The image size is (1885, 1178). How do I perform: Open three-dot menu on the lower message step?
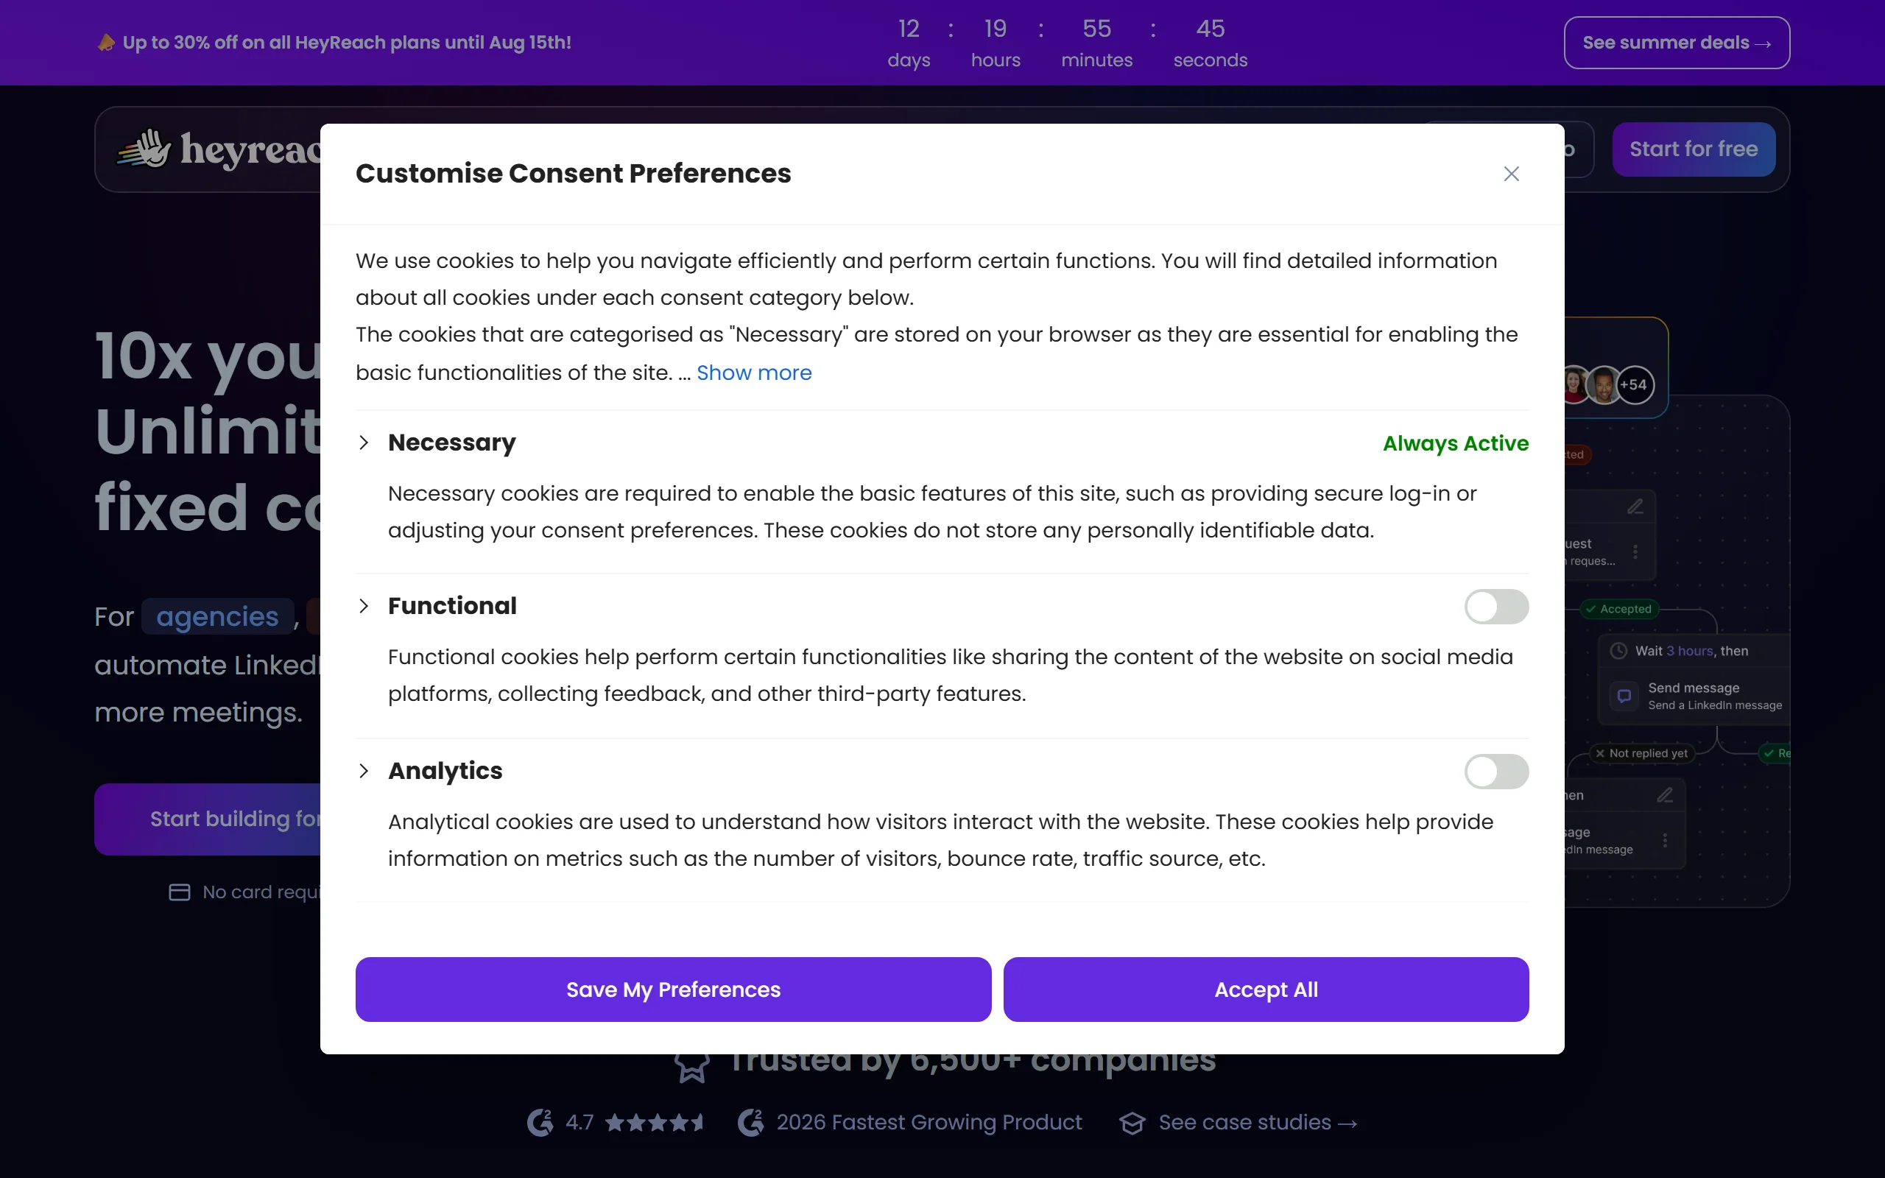click(x=1665, y=841)
